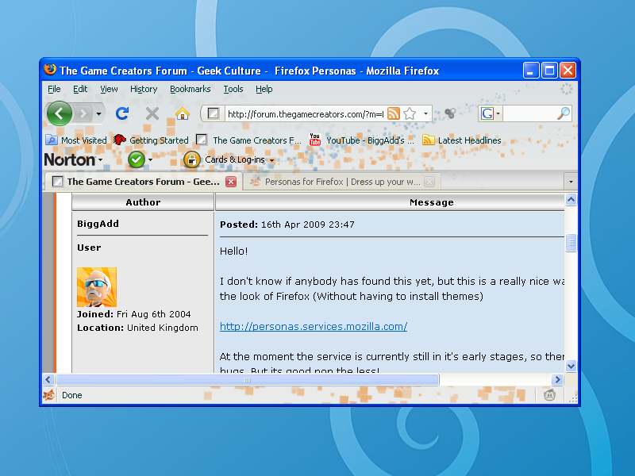635x476 pixels.
Task: Click the vertical scrollbar thumb
Action: 571,243
